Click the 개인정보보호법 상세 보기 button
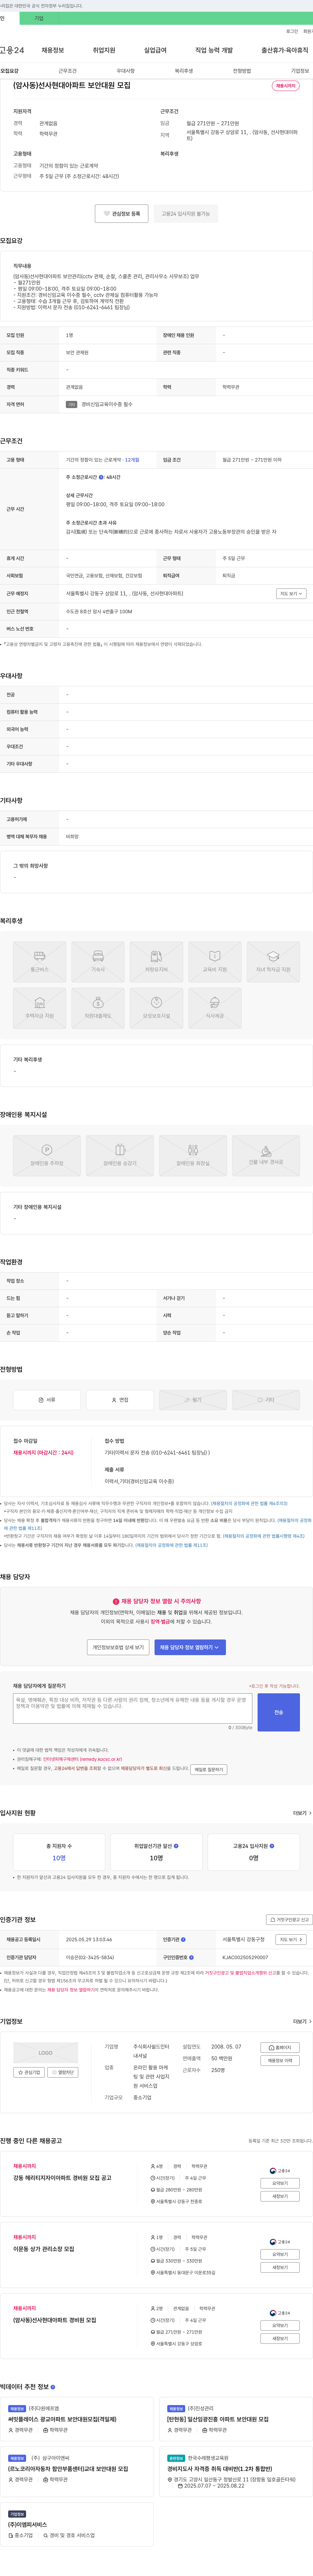Image resolution: width=313 pixels, height=2576 pixels. tap(118, 1647)
